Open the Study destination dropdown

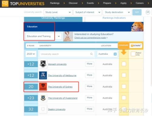(x=117, y=12)
